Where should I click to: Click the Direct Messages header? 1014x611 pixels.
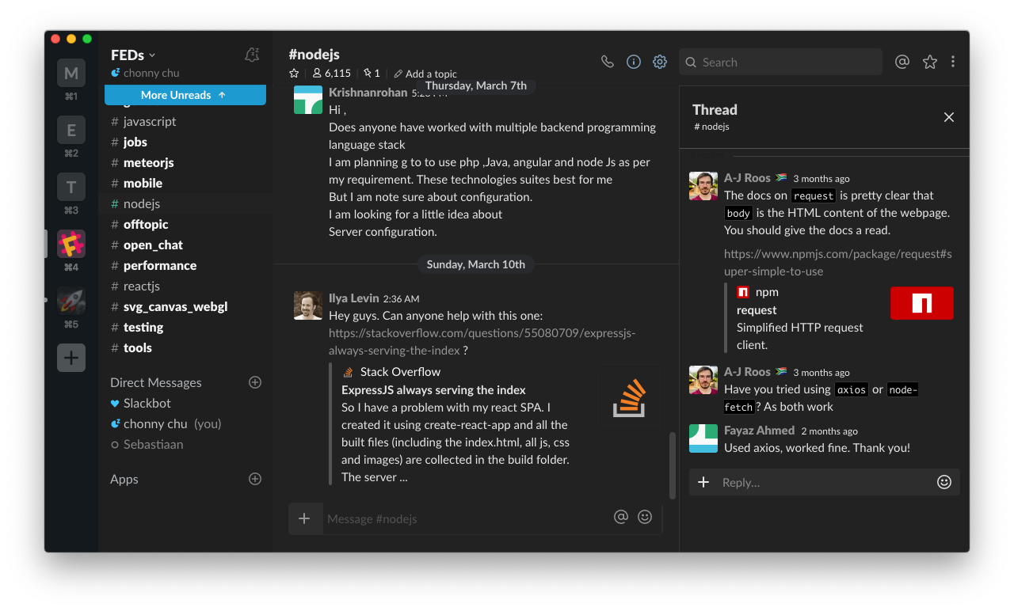tap(156, 382)
